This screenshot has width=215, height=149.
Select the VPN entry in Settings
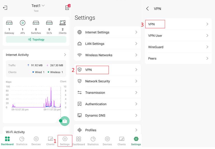coord(92,70)
